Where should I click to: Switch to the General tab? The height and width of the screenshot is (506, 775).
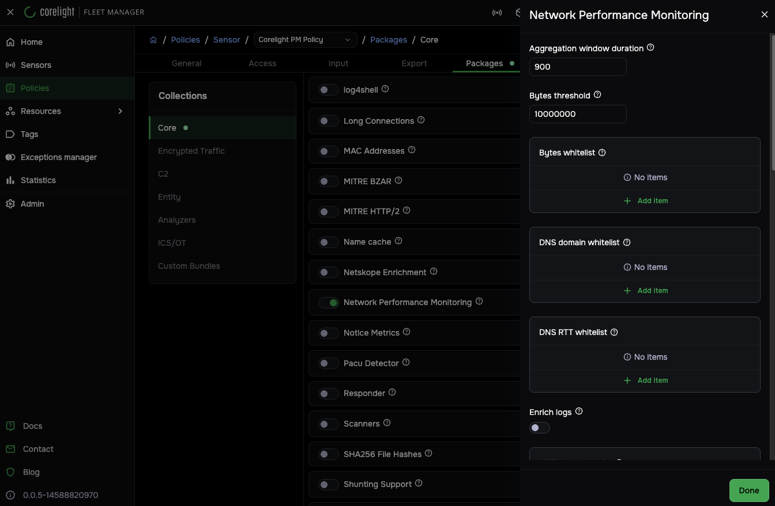click(x=186, y=63)
